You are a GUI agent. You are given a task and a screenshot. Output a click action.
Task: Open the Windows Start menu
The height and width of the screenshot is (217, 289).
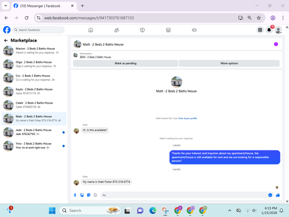coord(52,211)
